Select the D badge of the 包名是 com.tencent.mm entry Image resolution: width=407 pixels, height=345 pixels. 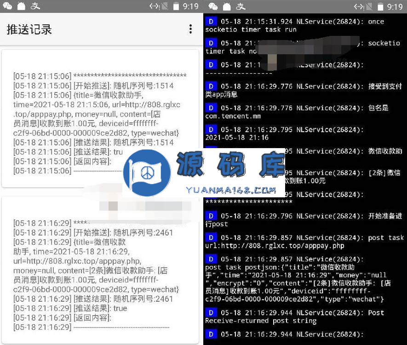(x=211, y=108)
